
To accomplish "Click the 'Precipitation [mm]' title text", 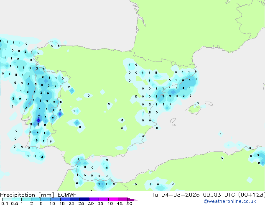I will click(x=27, y=195).
